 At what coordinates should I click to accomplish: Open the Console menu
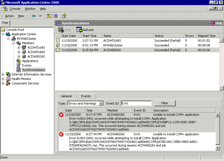point(15,9)
